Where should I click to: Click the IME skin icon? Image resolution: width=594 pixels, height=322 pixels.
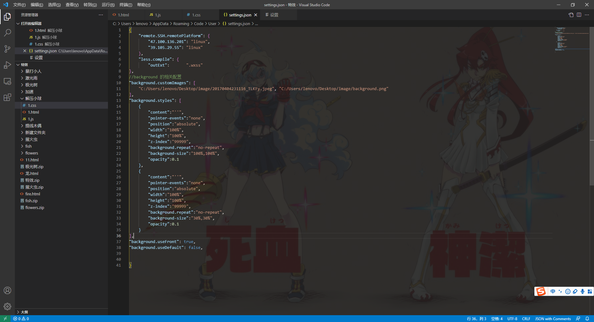(575, 291)
